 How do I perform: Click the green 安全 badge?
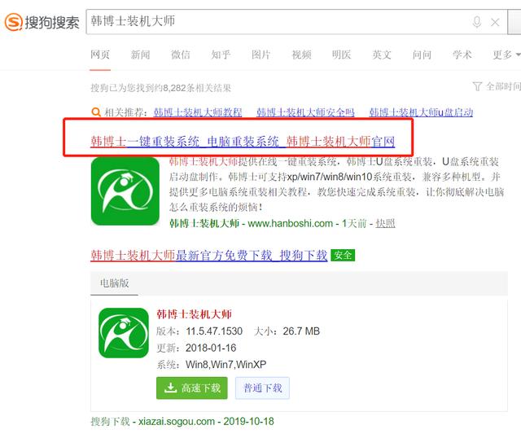click(343, 255)
